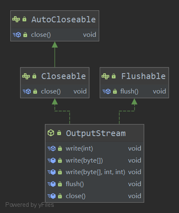Select dashed edge from OutputStream to Flushable
179x213 pixels.
(x=127, y=111)
